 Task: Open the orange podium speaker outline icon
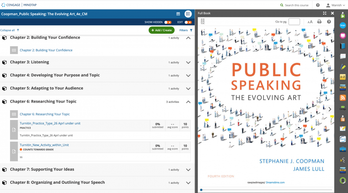click(x=343, y=119)
